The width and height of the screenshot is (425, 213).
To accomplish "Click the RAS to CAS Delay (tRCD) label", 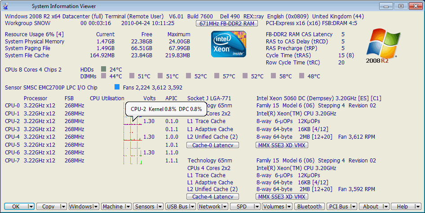I will click(297, 42).
